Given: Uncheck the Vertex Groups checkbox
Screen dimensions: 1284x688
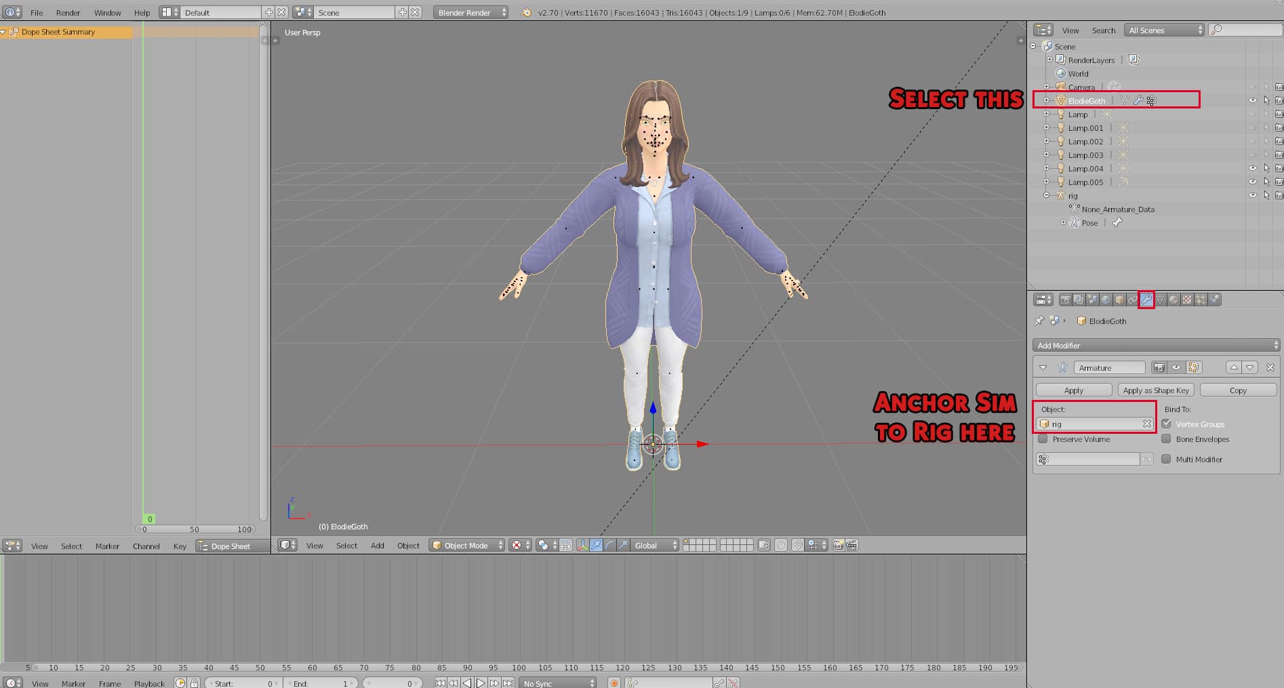Looking at the screenshot, I should [1166, 424].
